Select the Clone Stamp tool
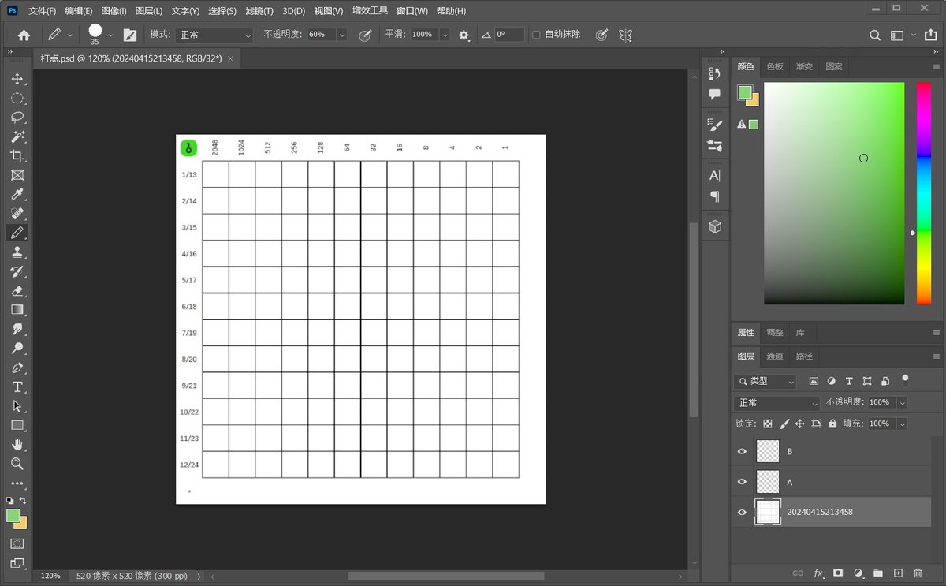The image size is (946, 586). point(17,252)
